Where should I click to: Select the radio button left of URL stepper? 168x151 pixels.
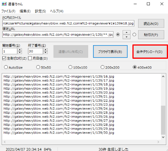(118, 35)
